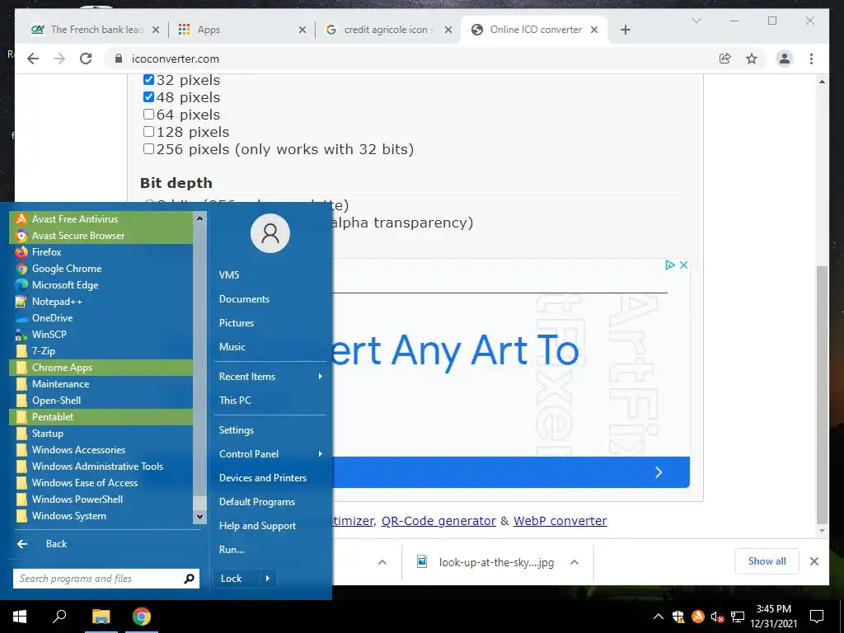Image resolution: width=844 pixels, height=633 pixels.
Task: Open the Chrome three-dot menu
Action: (x=811, y=59)
